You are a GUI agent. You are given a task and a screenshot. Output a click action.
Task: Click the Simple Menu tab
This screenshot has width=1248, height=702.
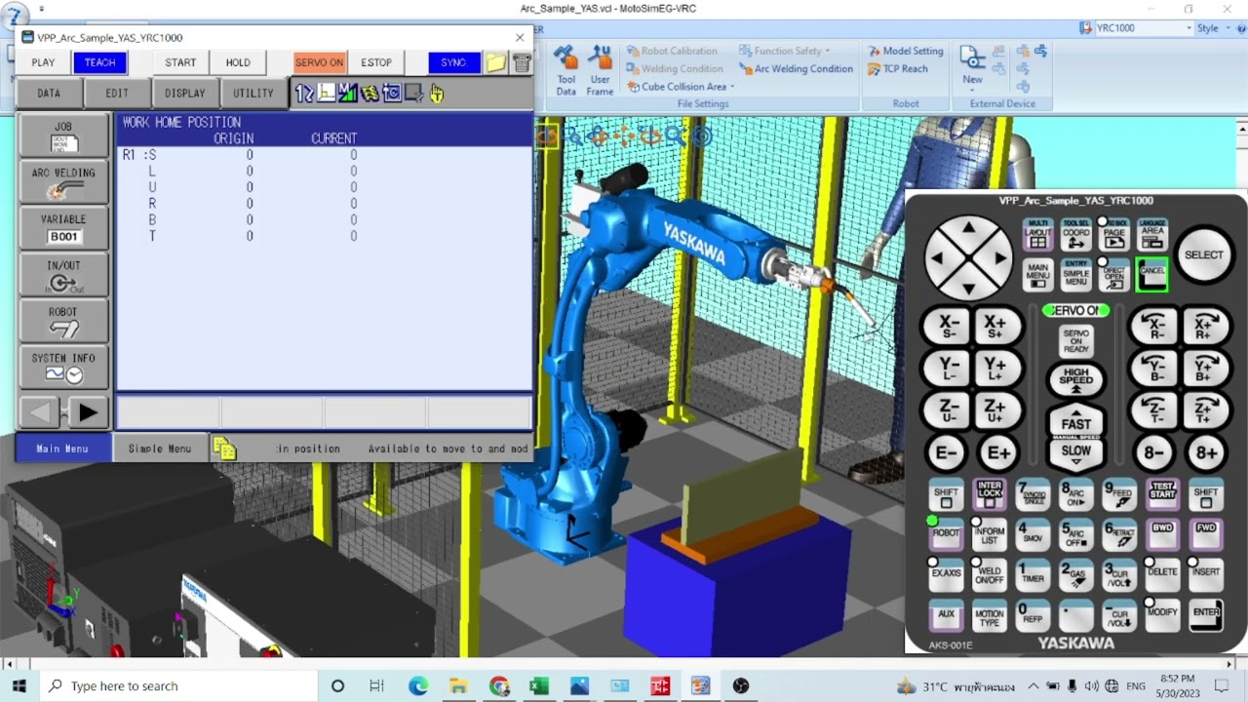(160, 448)
